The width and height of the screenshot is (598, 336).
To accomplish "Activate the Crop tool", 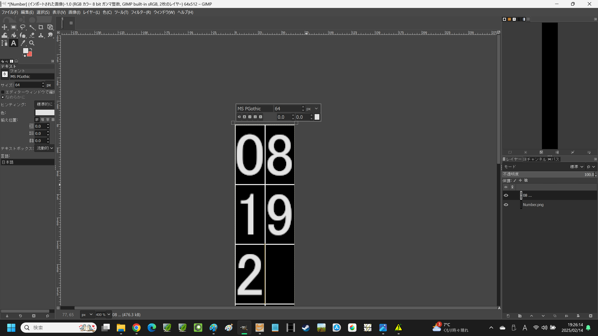I will [41, 27].
